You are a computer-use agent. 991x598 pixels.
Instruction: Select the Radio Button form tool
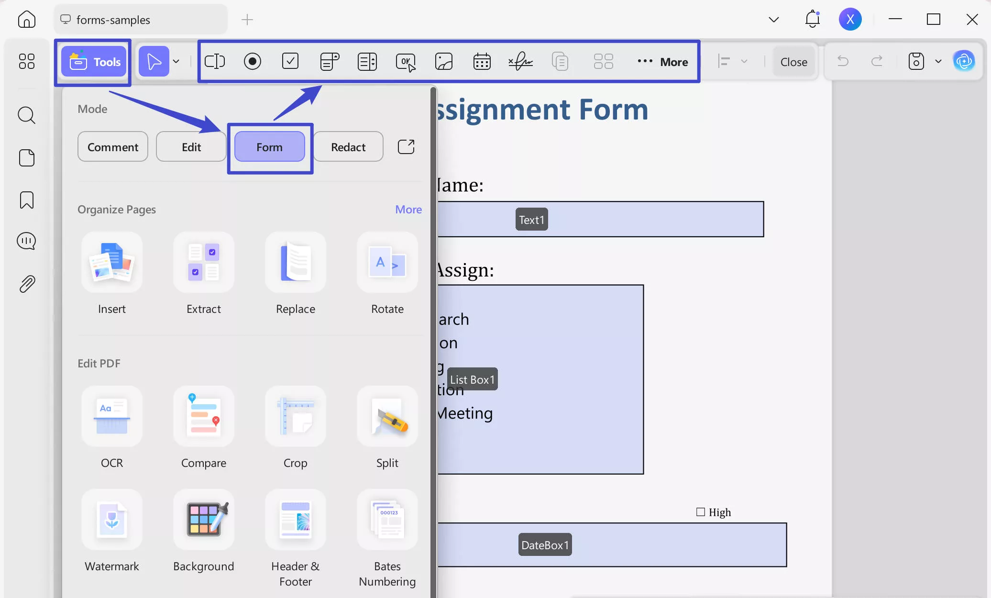[x=252, y=61]
